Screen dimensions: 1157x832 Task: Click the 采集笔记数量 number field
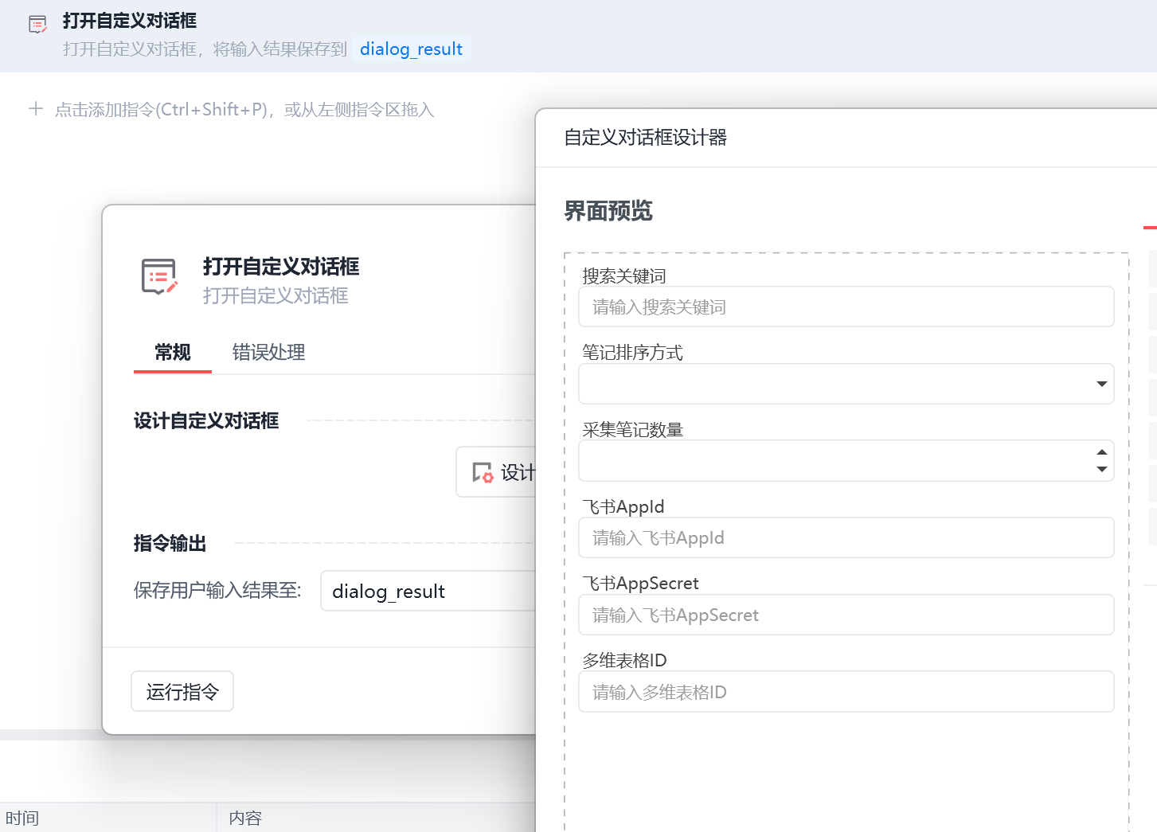click(x=846, y=460)
